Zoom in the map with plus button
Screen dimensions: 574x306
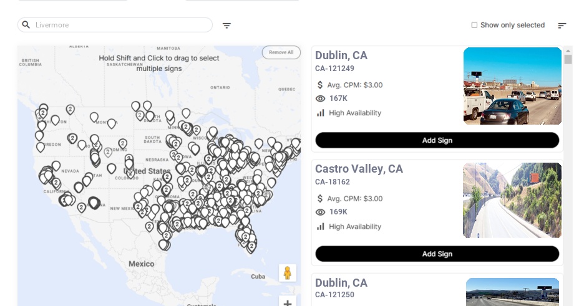287,303
